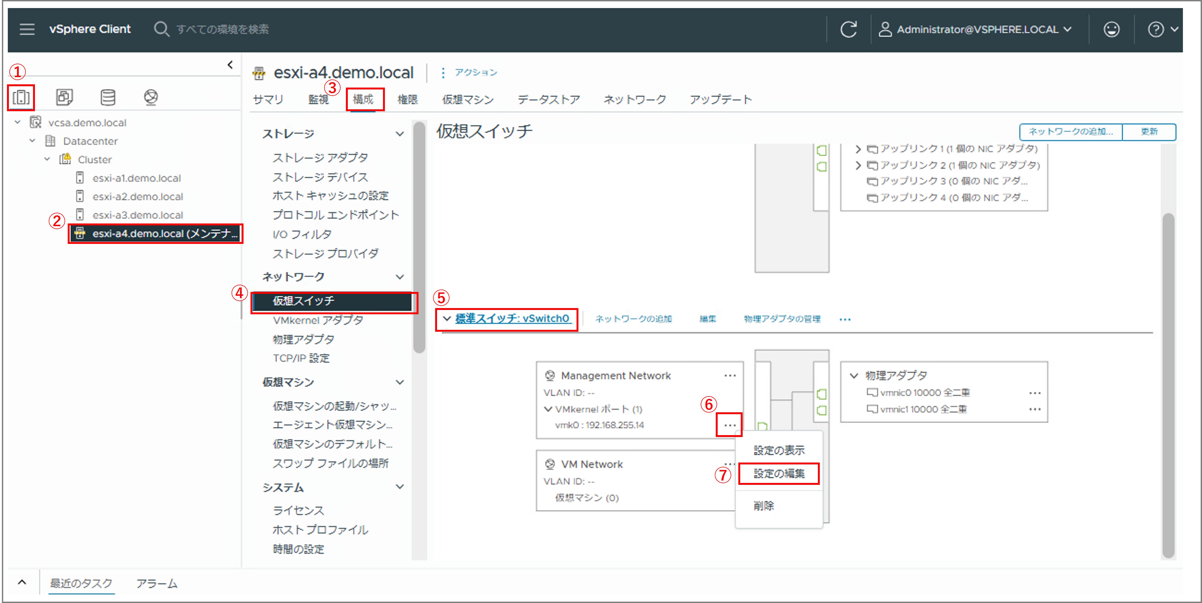Open 時間の設定 page
Screen dimensions: 1202x603
tap(298, 549)
